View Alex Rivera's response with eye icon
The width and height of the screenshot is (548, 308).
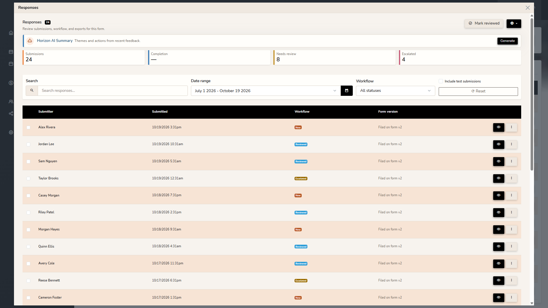point(499,127)
